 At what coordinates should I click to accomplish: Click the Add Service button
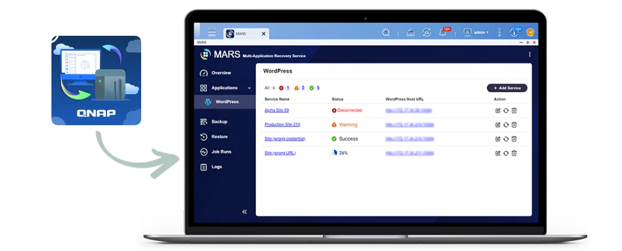(507, 88)
